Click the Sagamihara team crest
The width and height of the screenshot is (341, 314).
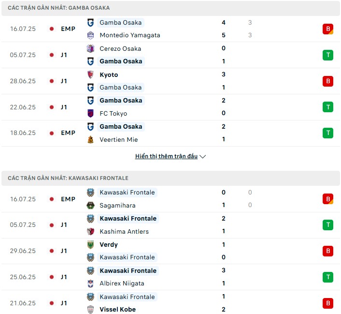point(90,205)
